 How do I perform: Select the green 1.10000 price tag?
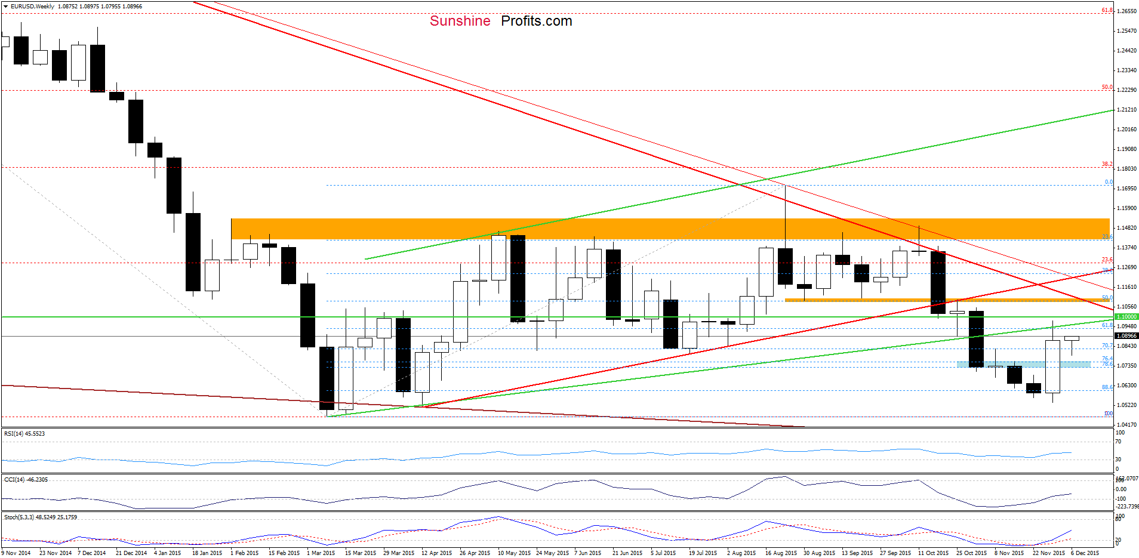pyautogui.click(x=1126, y=316)
